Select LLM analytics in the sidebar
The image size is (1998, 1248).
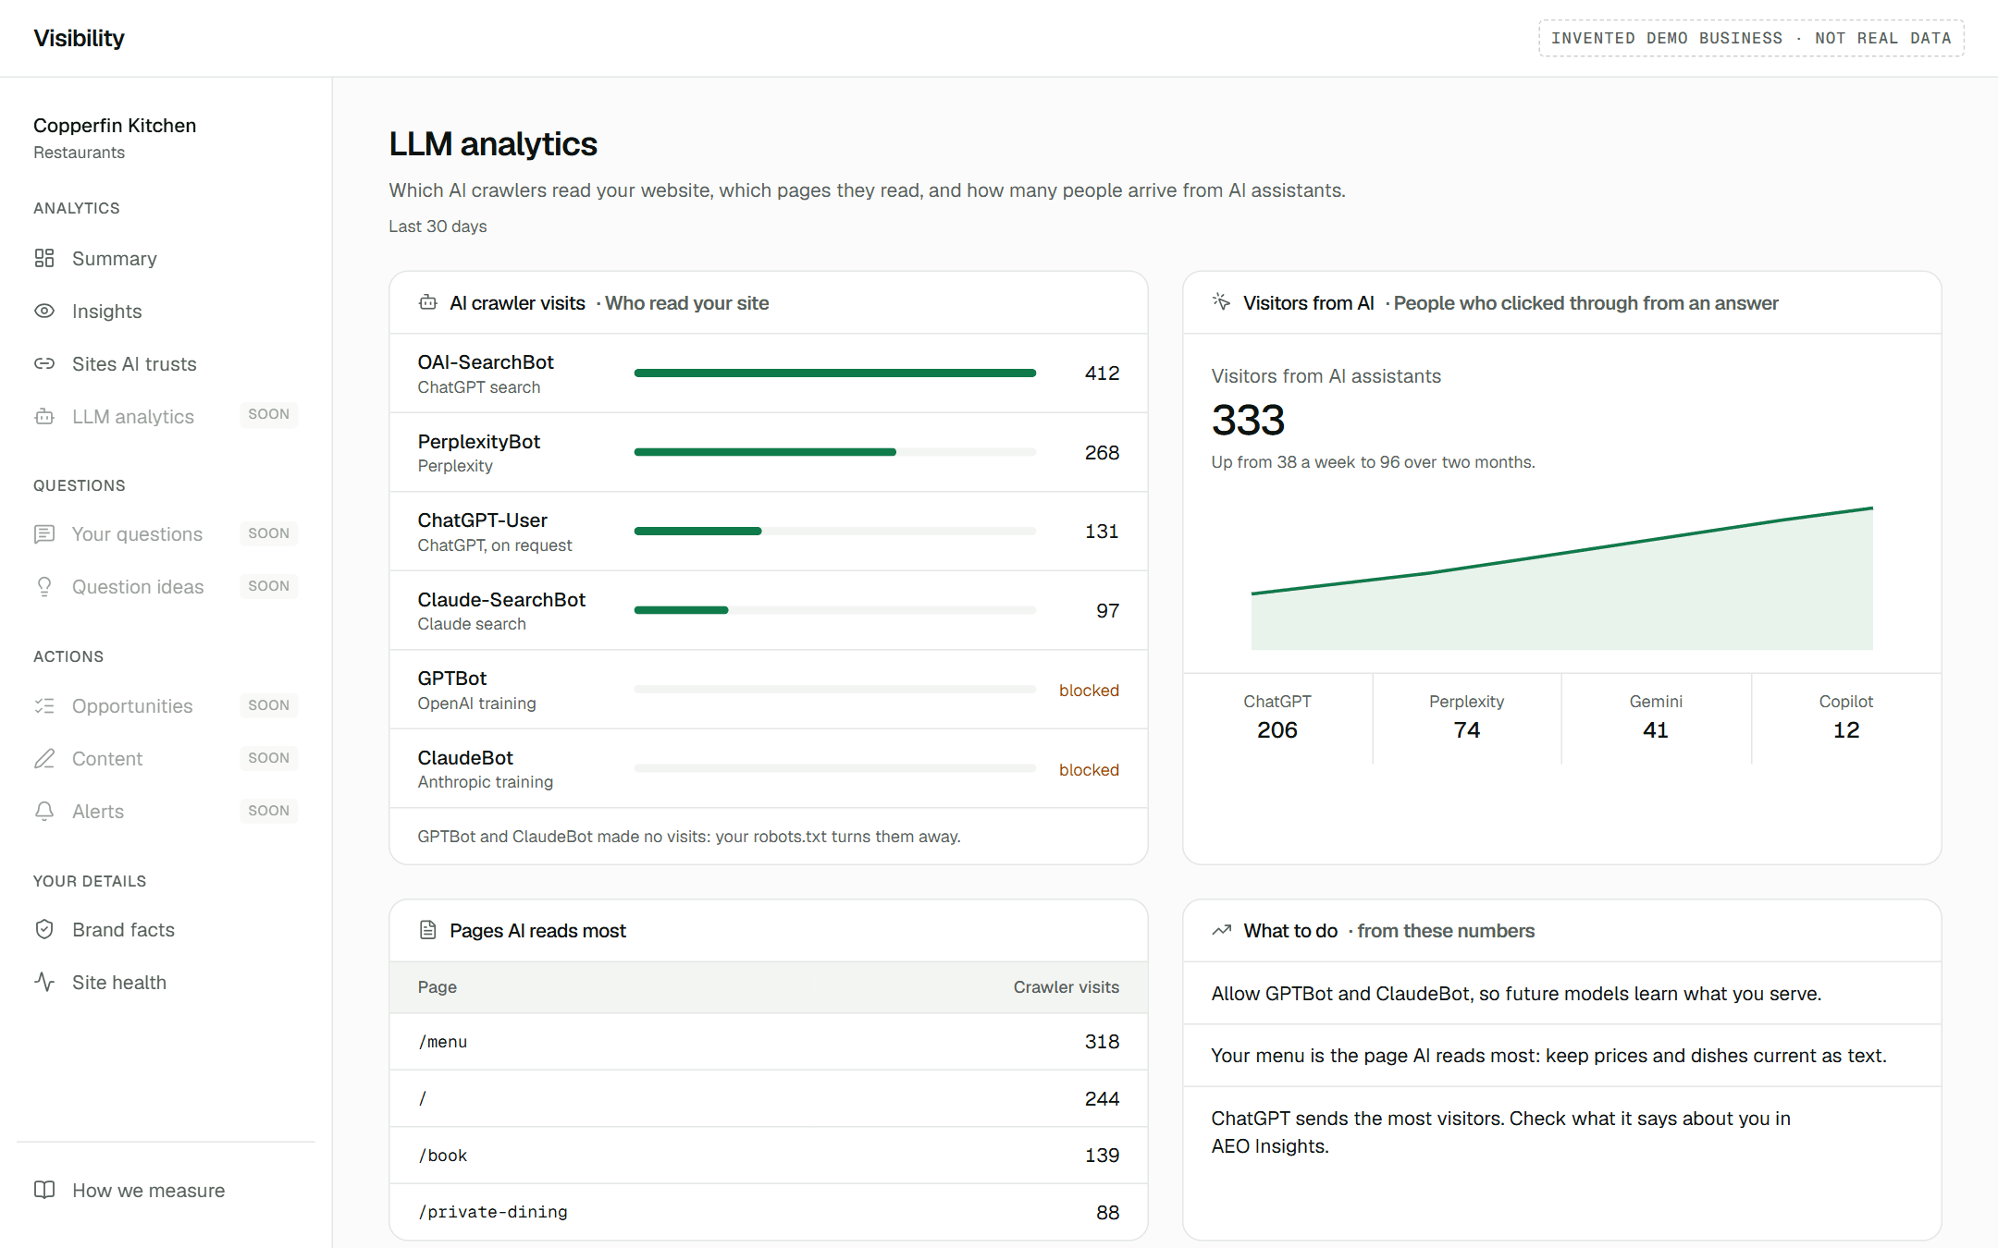166,416
